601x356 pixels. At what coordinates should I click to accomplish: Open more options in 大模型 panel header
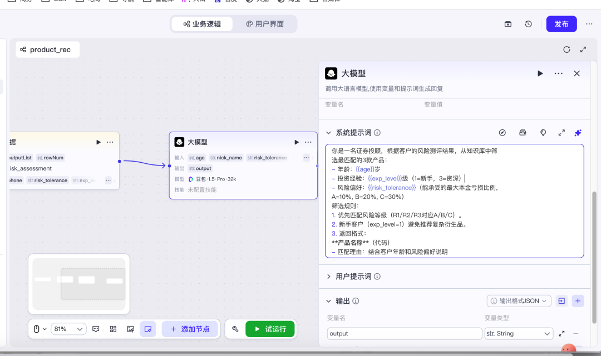tap(558, 73)
